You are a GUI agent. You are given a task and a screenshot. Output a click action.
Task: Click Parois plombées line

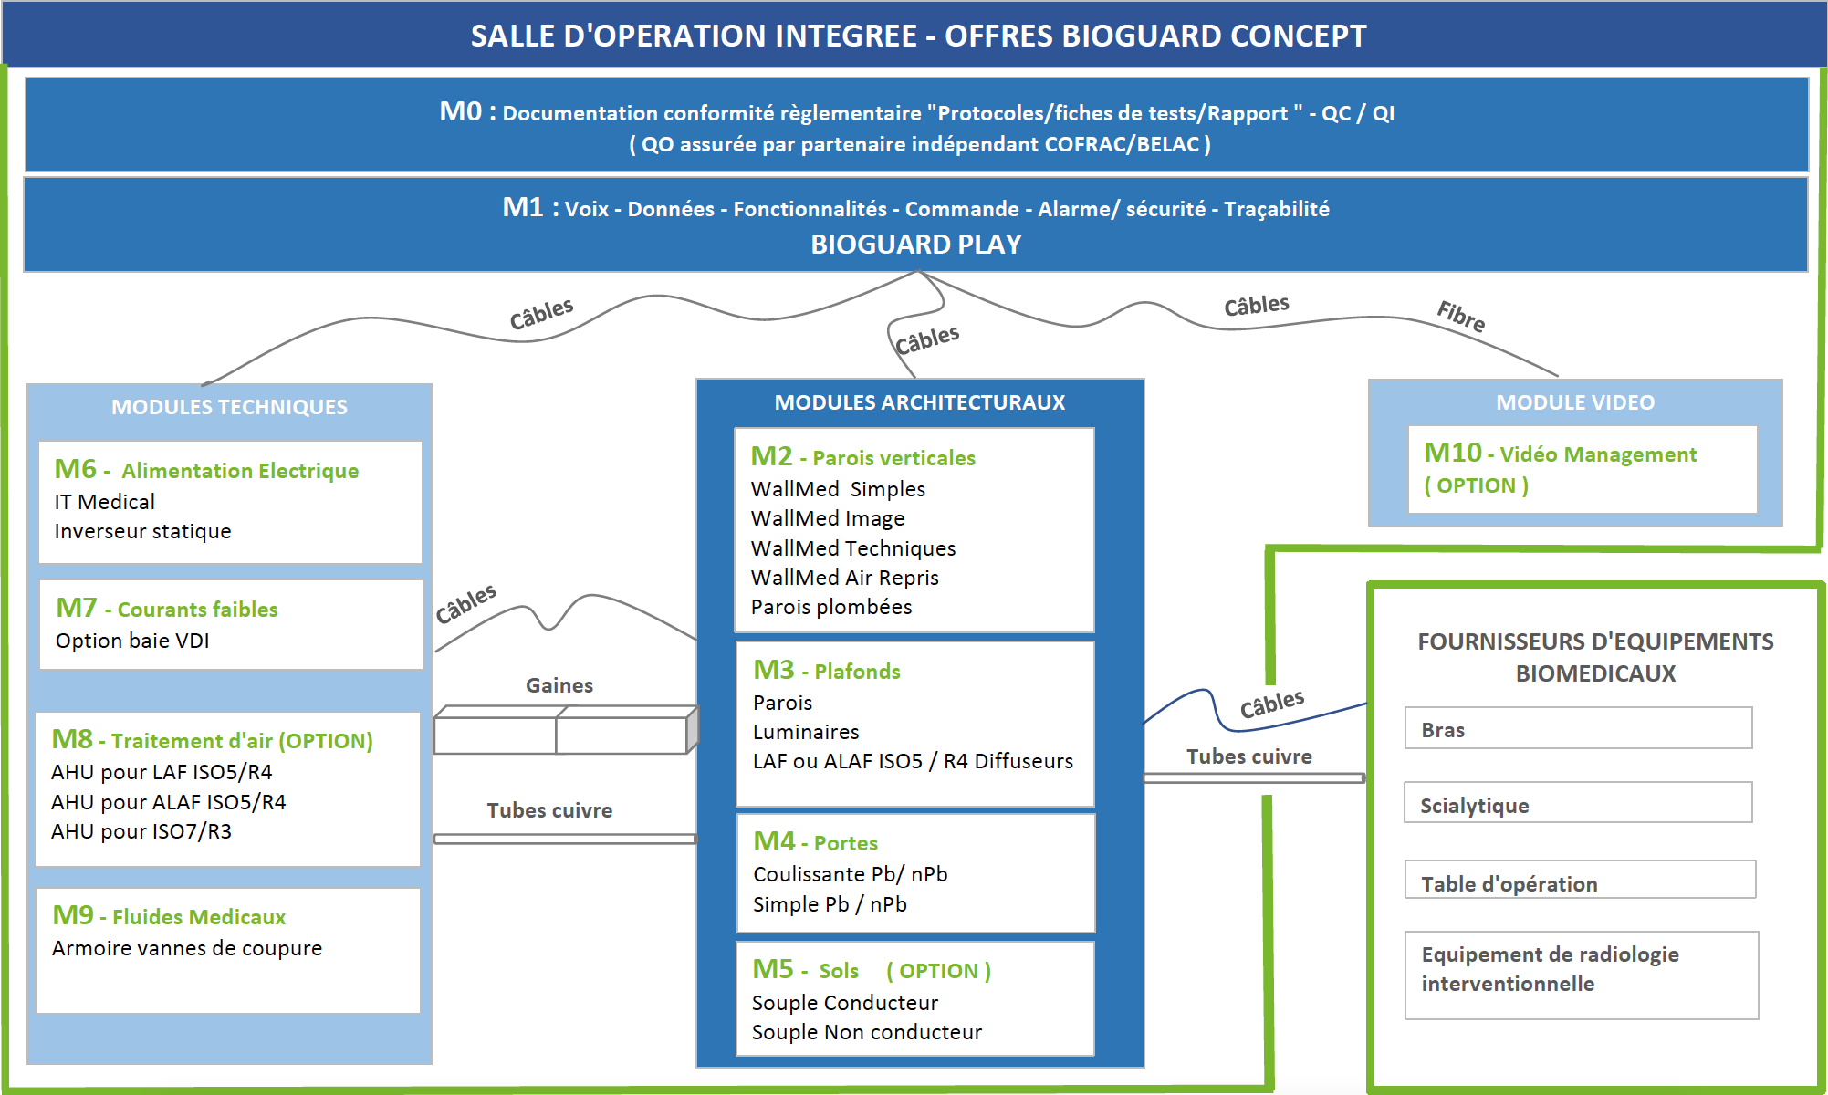coord(831,607)
